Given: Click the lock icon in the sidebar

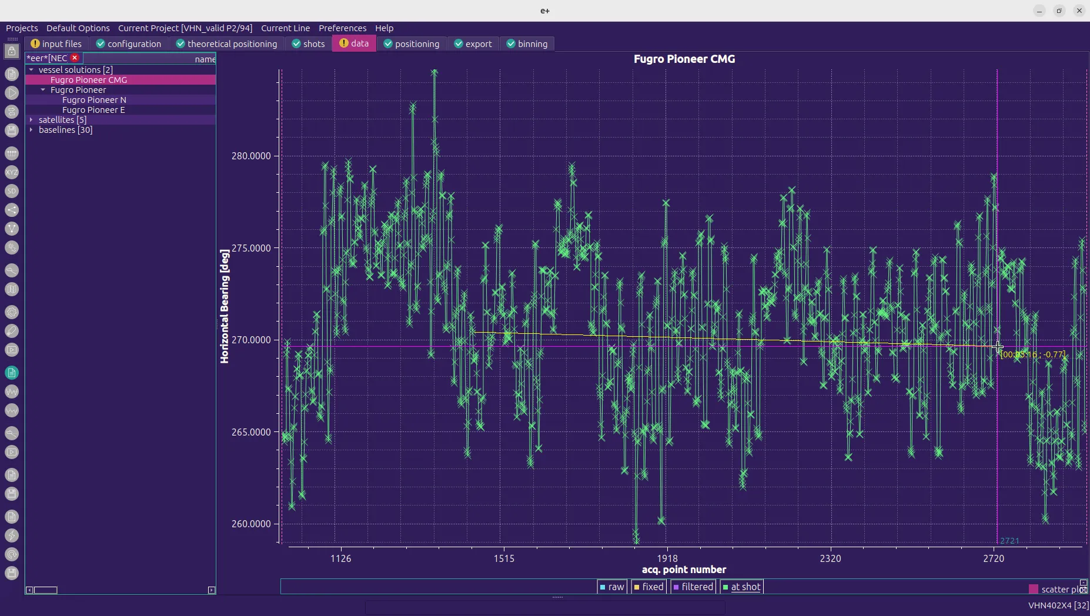Looking at the screenshot, I should pos(12,52).
